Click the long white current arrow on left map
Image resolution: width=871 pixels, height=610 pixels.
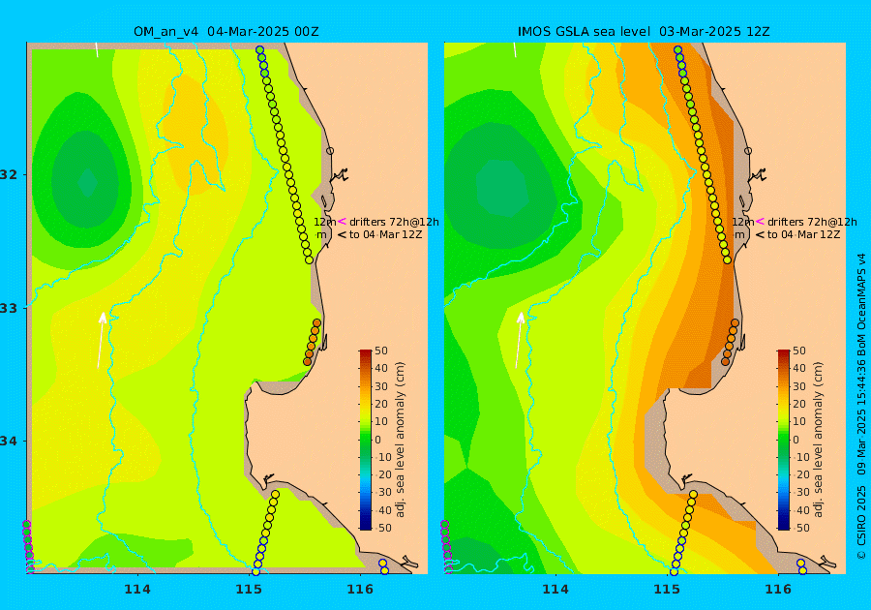click(x=101, y=340)
